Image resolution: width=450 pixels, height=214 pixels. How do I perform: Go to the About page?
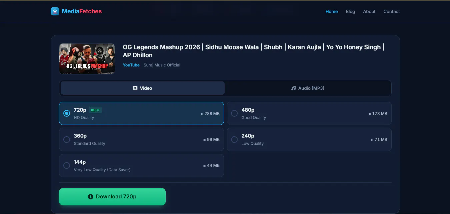pos(369,11)
